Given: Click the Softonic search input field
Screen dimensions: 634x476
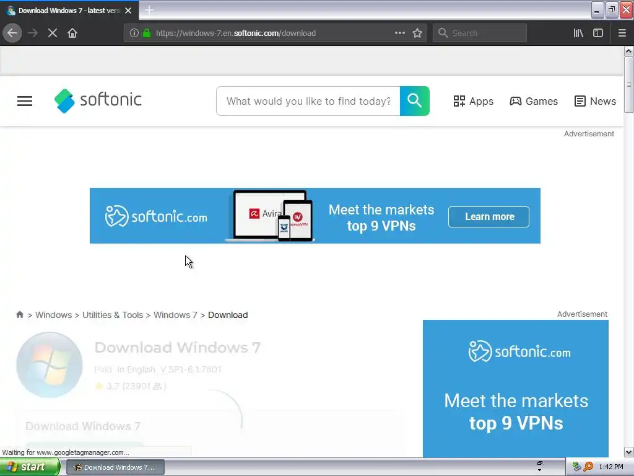Looking at the screenshot, I should (x=308, y=101).
